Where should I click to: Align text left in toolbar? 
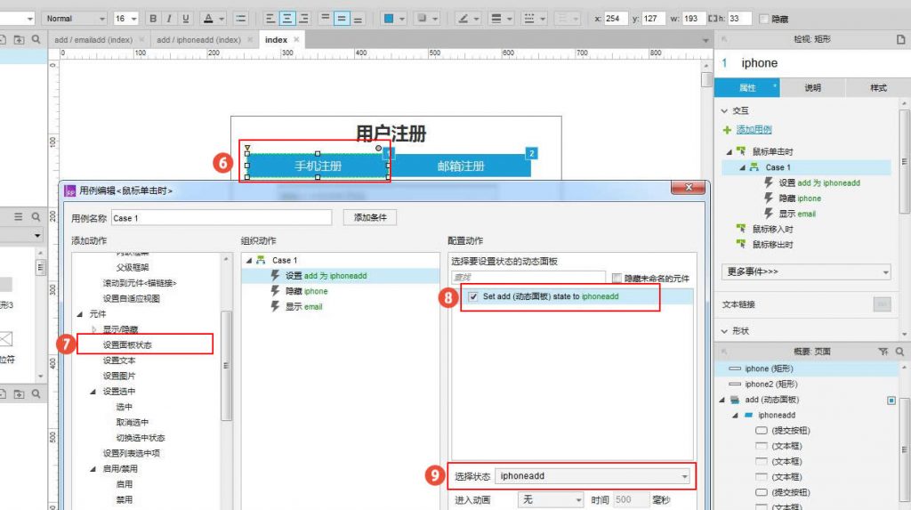point(270,19)
